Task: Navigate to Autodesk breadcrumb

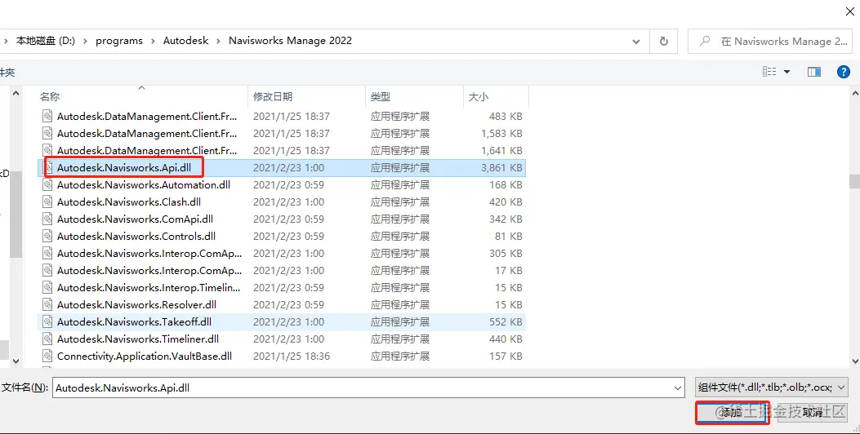Action: (186, 41)
